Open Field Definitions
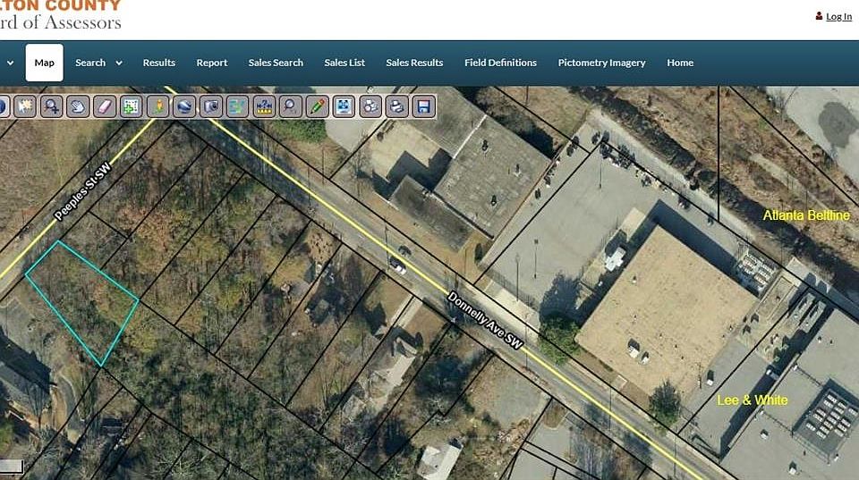Viewport: 859px width, 480px height. click(501, 63)
